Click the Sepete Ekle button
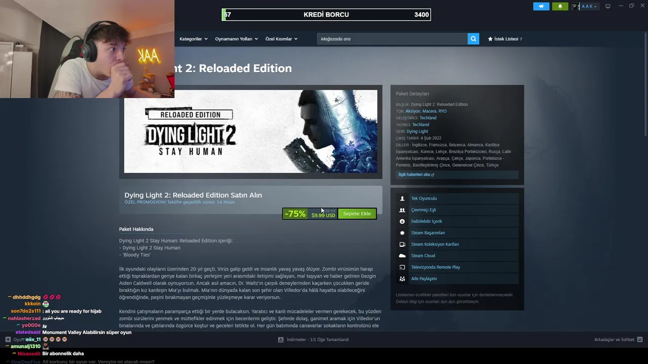 pos(357,214)
